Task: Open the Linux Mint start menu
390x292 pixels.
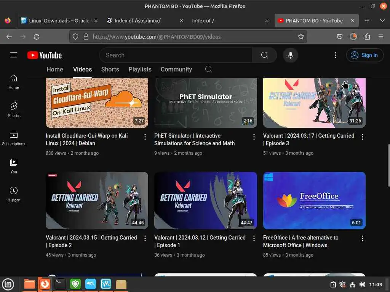Action: click(8, 284)
